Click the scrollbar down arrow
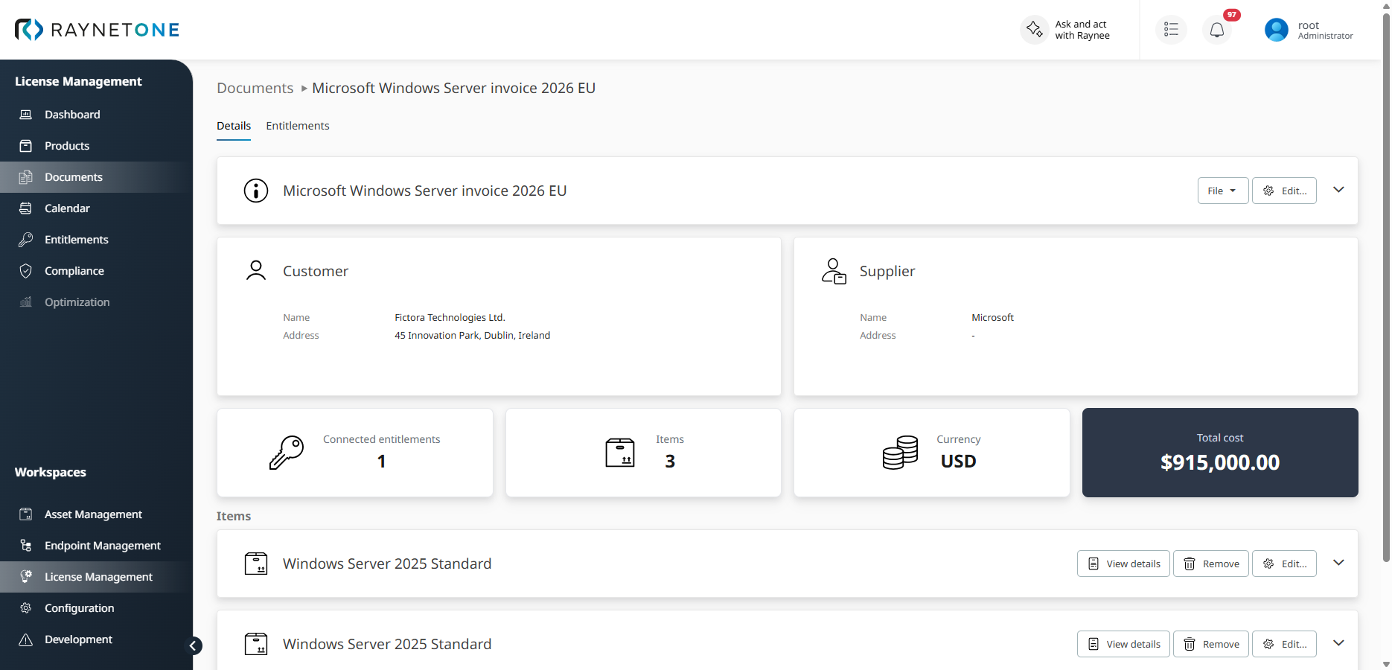Image resolution: width=1392 pixels, height=670 pixels. click(x=1386, y=664)
